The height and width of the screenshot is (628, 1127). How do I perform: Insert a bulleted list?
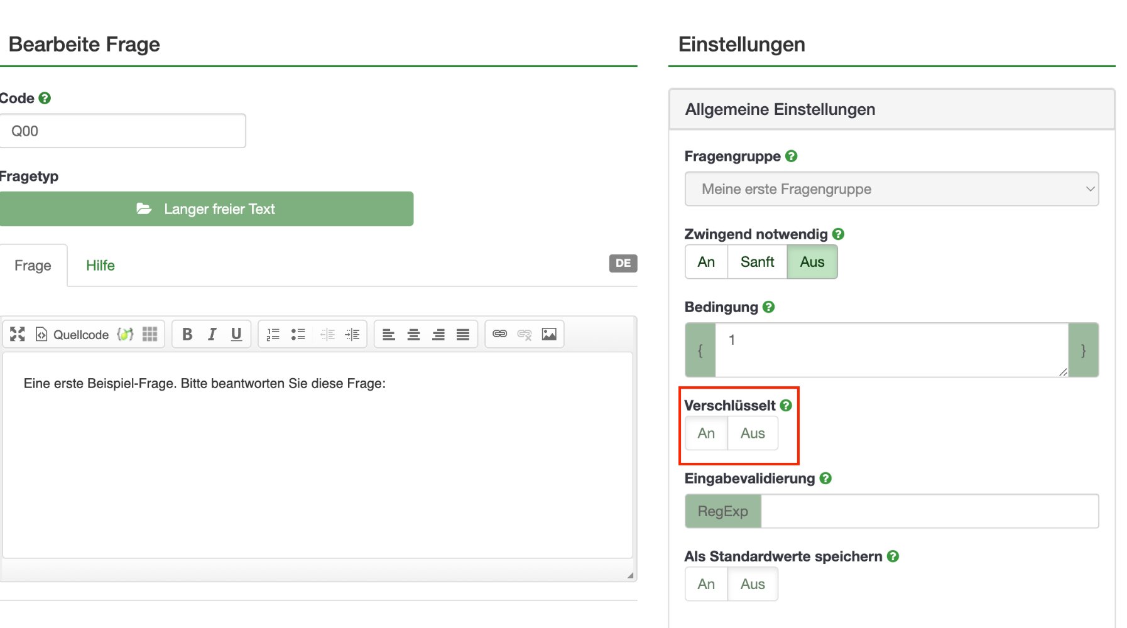[x=298, y=334]
